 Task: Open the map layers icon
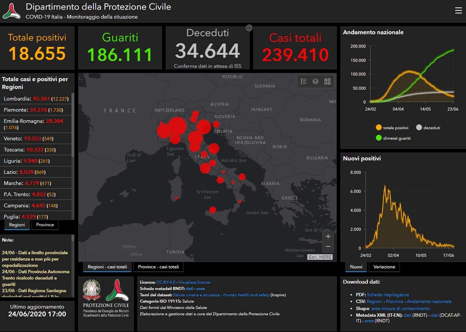pos(316,82)
